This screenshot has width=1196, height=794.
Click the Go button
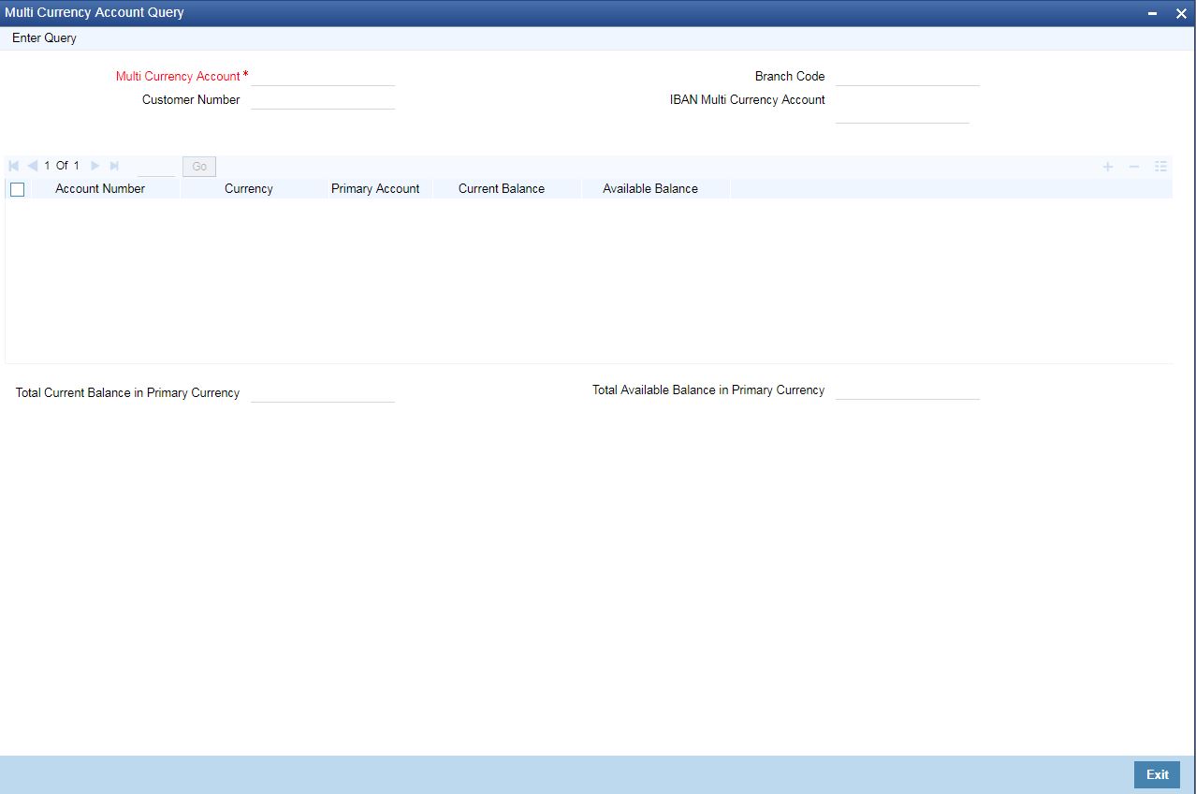199,167
